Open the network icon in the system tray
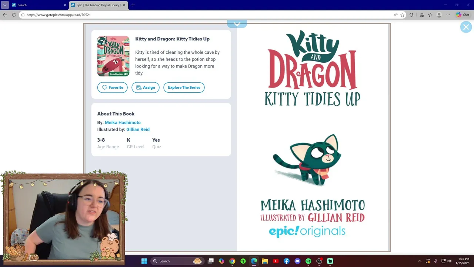Viewport: 474px width, 267px height. pos(443,261)
